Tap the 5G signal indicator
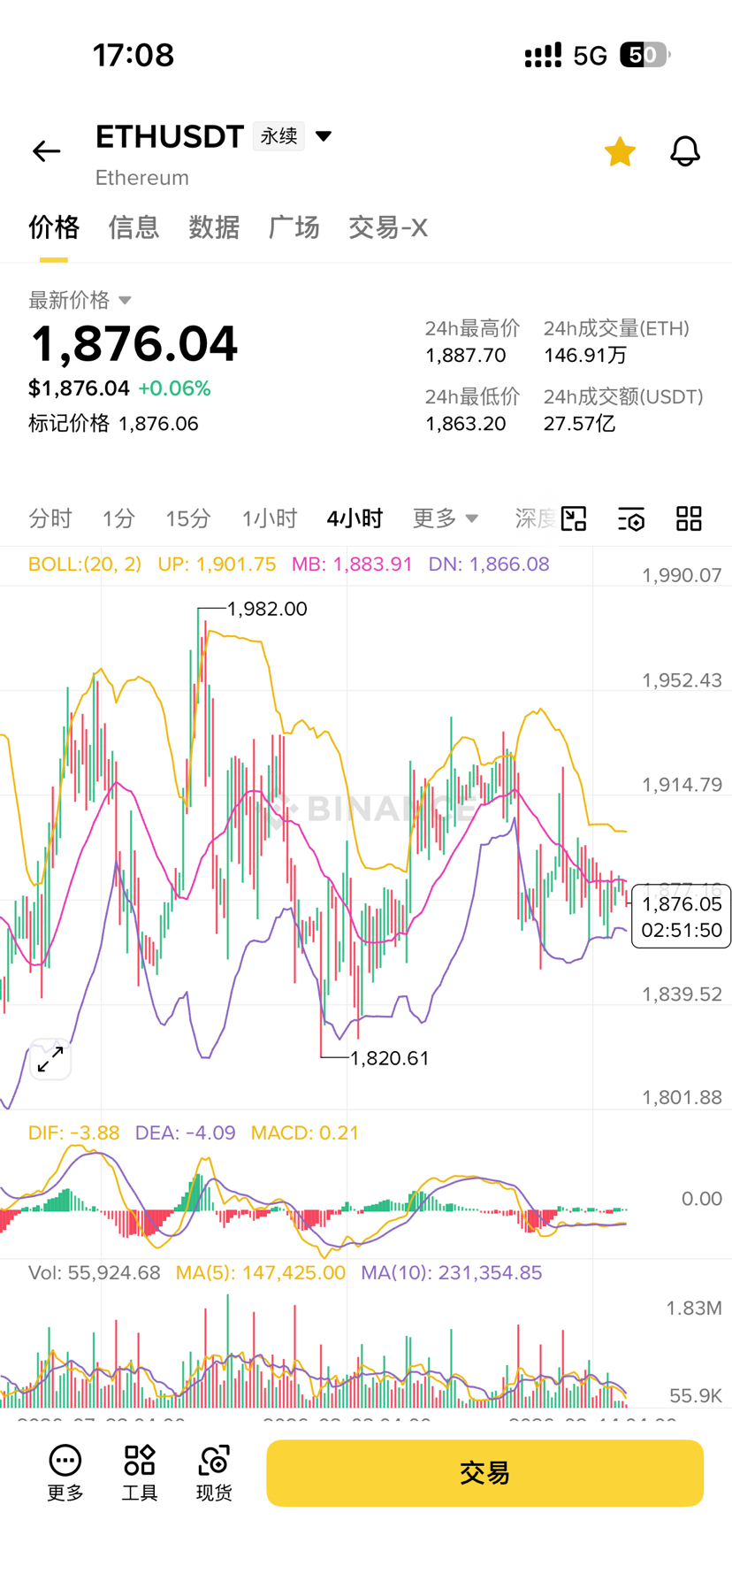This screenshot has width=732, height=1589. pyautogui.click(x=590, y=56)
